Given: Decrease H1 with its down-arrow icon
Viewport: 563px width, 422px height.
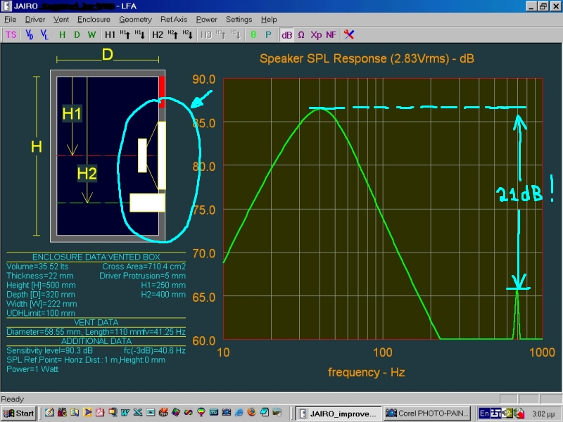Looking at the screenshot, I should click(139, 34).
